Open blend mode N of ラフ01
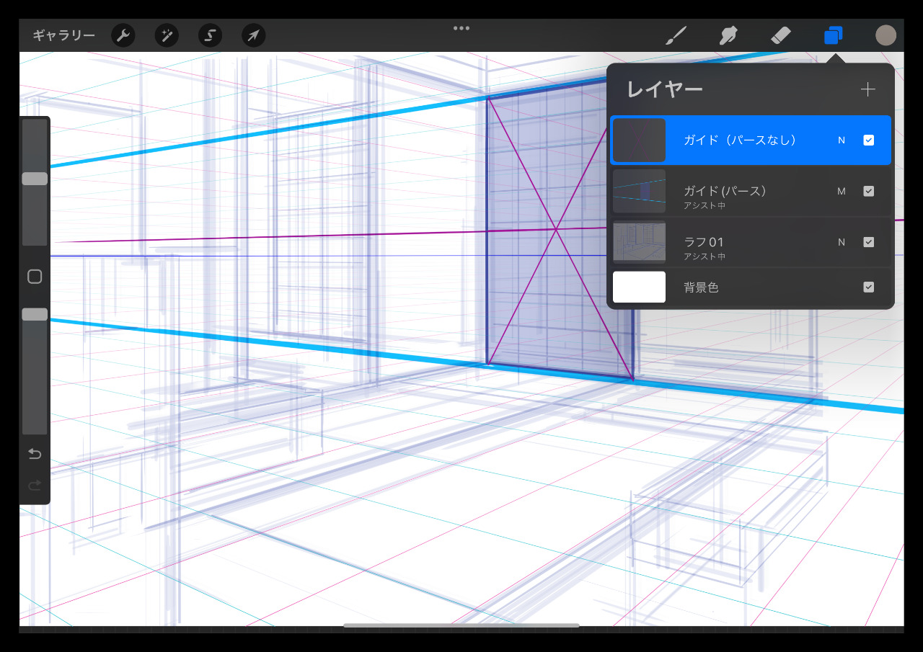The width and height of the screenshot is (923, 652). [841, 242]
